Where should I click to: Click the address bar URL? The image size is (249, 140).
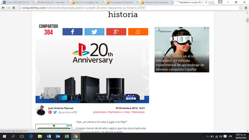click(x=84, y=8)
